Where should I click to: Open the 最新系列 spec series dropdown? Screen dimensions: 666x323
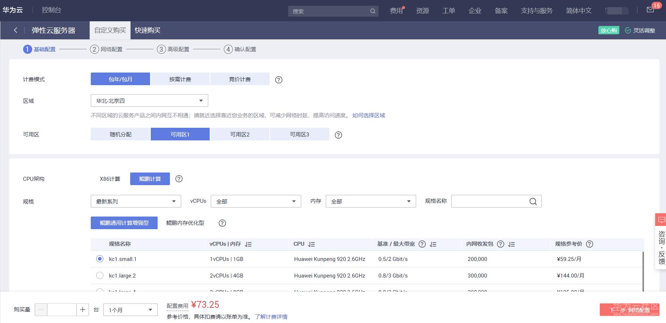(136, 201)
